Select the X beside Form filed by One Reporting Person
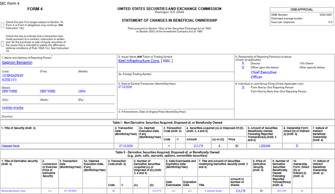 (x=243, y=88)
